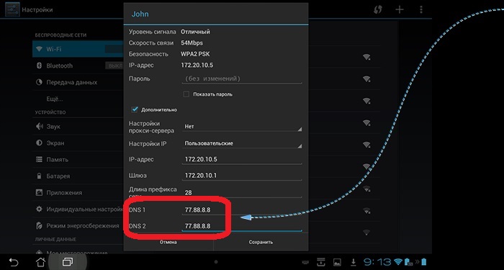Open the recent apps icon
This screenshot has width=504, height=270.
[x=68, y=261]
